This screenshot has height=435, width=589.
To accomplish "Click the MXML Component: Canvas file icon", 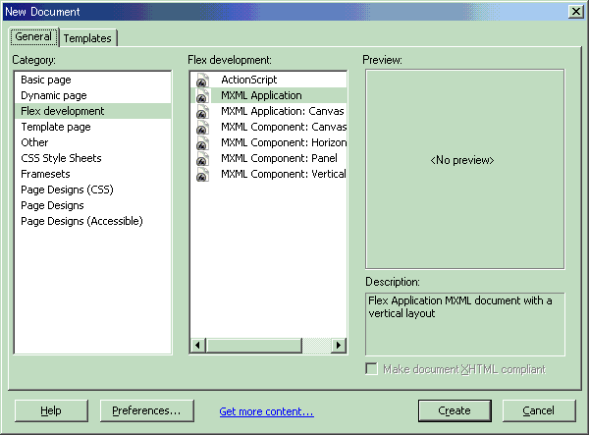I will [202, 128].
